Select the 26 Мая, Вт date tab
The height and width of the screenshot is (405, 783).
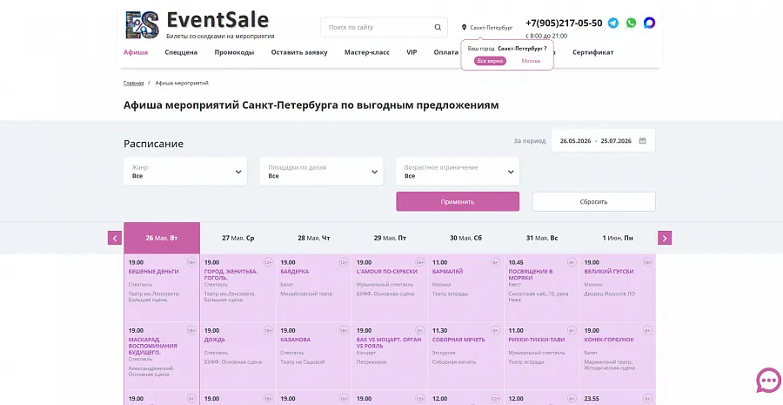coord(162,238)
